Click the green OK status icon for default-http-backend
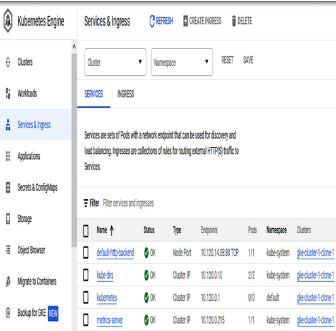The width and height of the screenshot is (336, 331). [x=147, y=253]
